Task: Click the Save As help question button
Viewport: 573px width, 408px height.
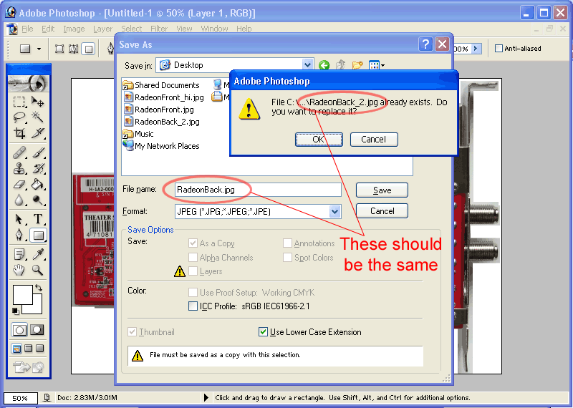Action: 425,44
